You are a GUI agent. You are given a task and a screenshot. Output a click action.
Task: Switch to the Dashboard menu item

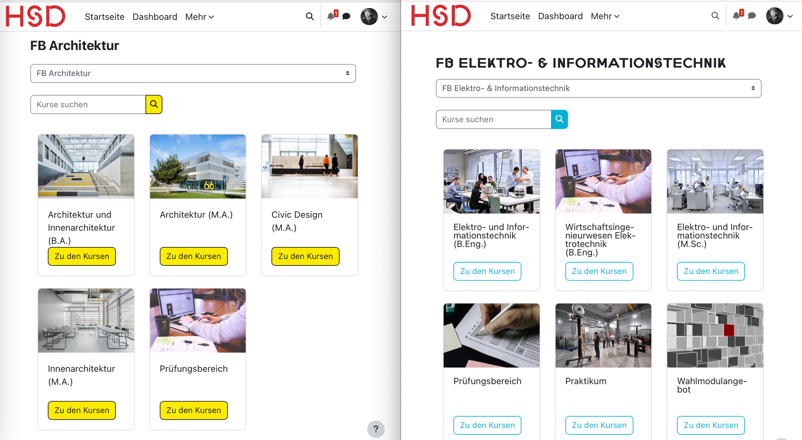pyautogui.click(x=155, y=17)
